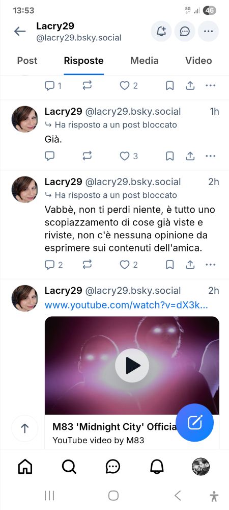Subscribe to notifications with the bell-plus icon
Viewport: 229px width, 510px height.
(161, 31)
